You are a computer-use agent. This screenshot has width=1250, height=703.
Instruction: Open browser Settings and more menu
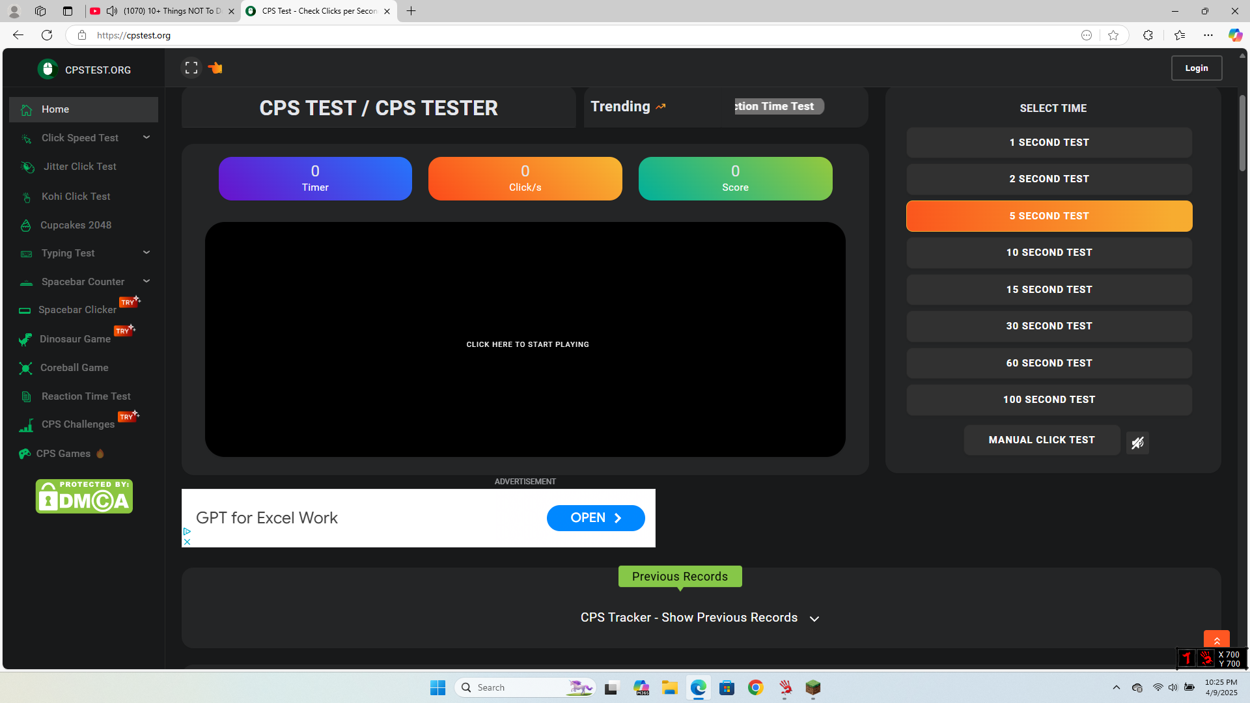click(1208, 35)
